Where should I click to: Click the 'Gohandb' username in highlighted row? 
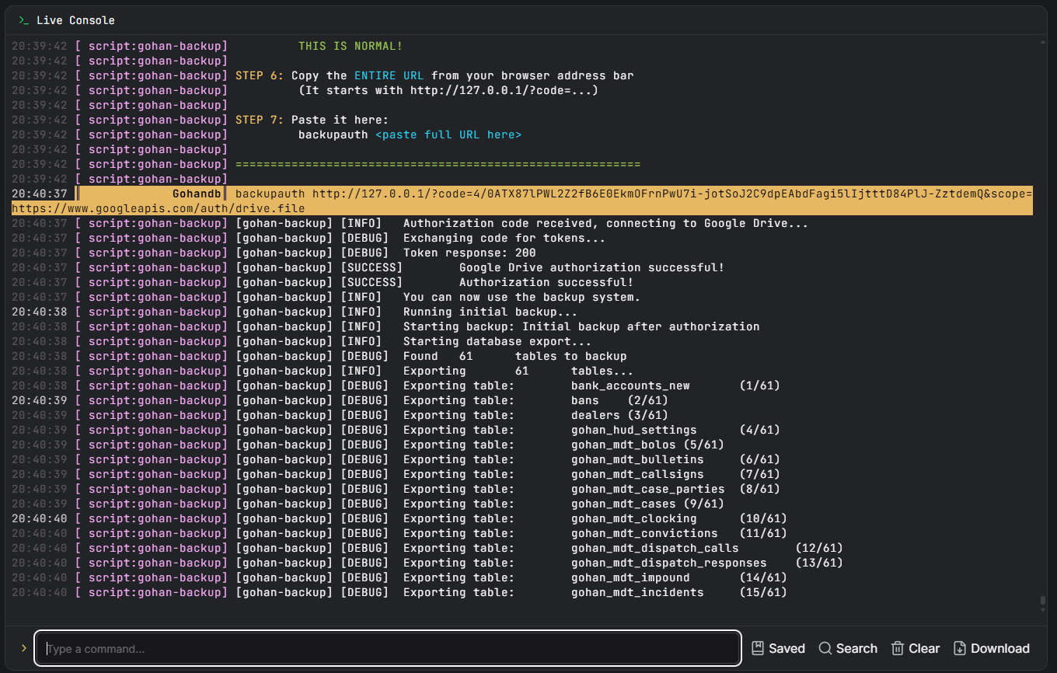pos(198,194)
